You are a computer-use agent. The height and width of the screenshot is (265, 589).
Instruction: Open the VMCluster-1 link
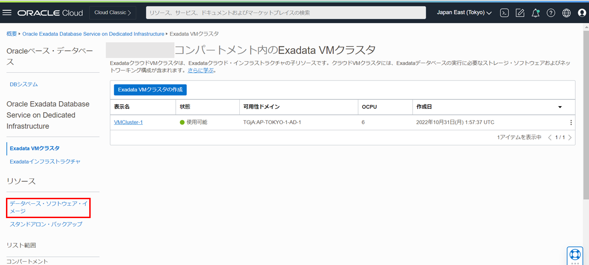click(x=128, y=122)
